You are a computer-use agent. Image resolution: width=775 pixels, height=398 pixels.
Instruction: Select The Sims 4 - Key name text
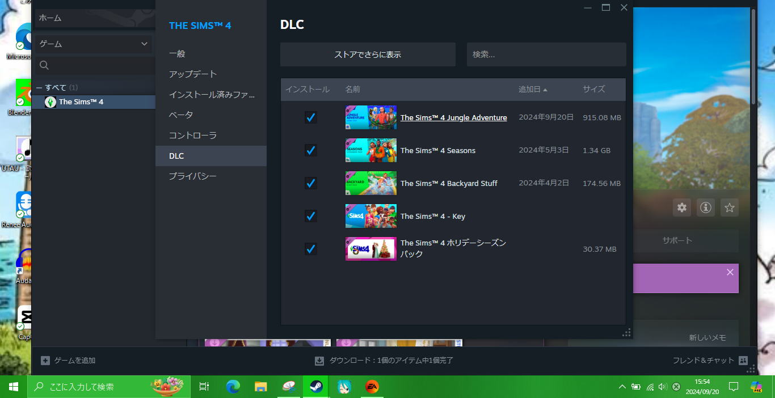point(433,216)
